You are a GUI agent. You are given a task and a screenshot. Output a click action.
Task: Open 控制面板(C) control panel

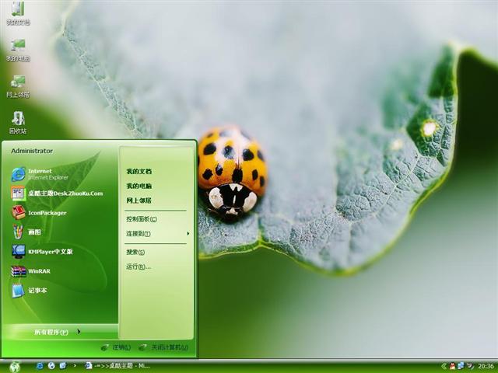[x=142, y=219]
